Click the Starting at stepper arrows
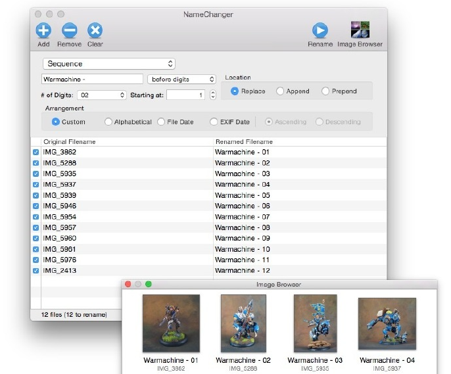 [213, 95]
